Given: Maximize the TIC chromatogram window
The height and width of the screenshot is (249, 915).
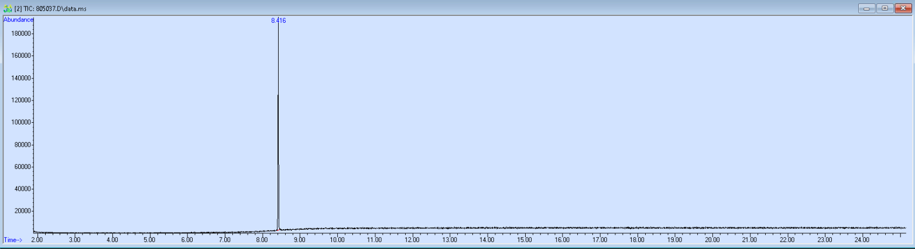Looking at the screenshot, I should pos(884,8).
